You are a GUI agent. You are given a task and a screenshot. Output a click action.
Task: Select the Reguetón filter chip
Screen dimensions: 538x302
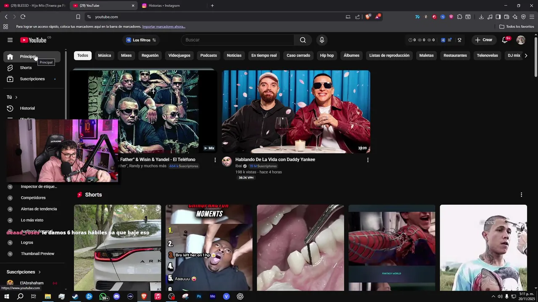click(150, 55)
